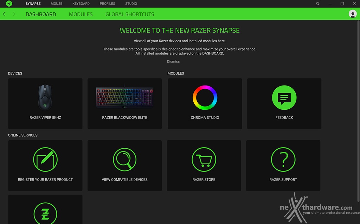Switch to the Modules tab
The width and height of the screenshot is (360, 224).
click(x=81, y=14)
